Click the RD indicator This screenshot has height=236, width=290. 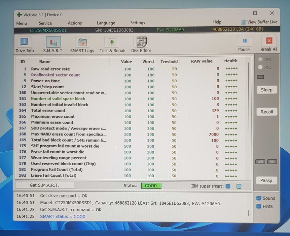pyautogui.click(x=272, y=161)
